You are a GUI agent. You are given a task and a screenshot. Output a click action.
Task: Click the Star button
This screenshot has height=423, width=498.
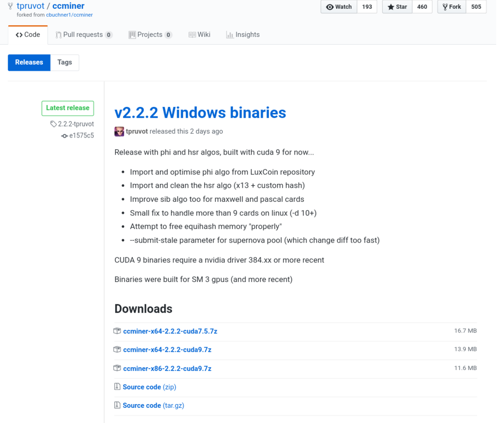[397, 7]
